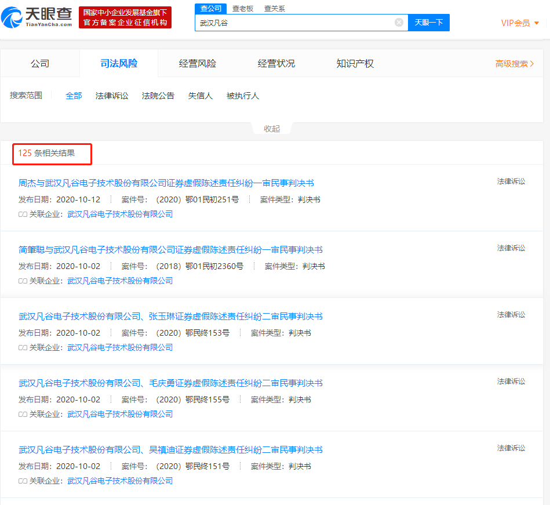Collapse the filter panel with 收起
550x505 pixels.
272,129
